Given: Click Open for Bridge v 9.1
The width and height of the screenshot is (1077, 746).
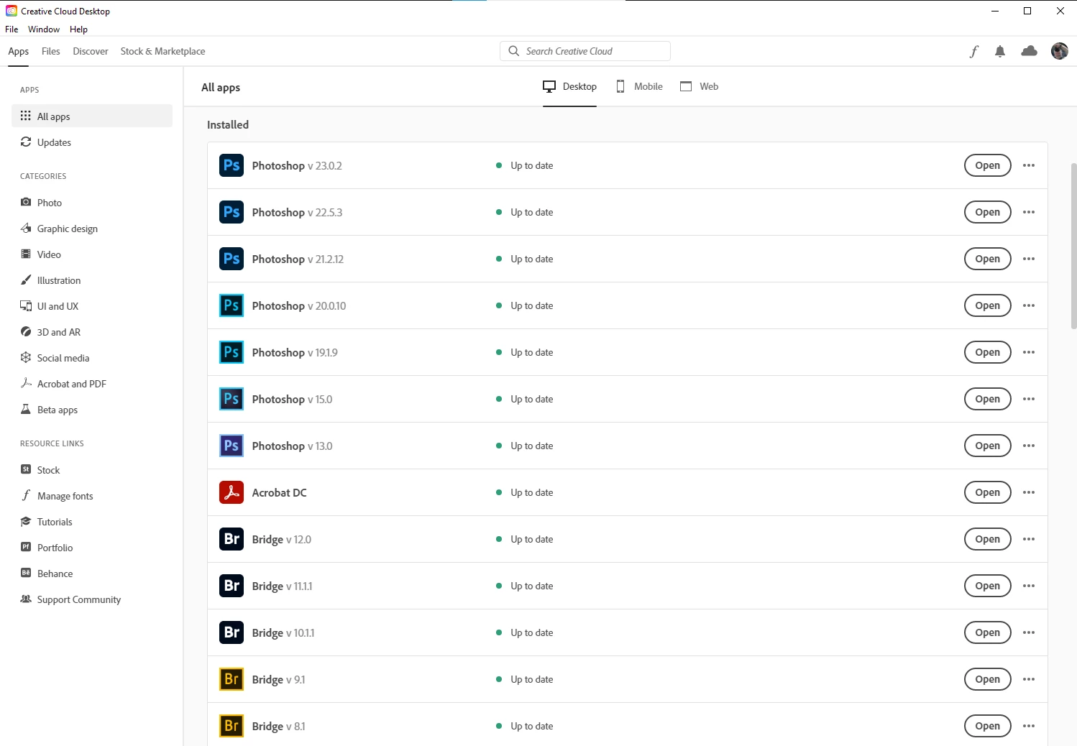Looking at the screenshot, I should tap(987, 679).
